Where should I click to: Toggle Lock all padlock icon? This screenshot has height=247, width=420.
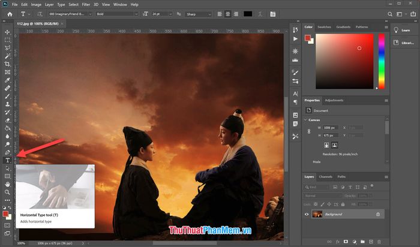[x=343, y=204]
